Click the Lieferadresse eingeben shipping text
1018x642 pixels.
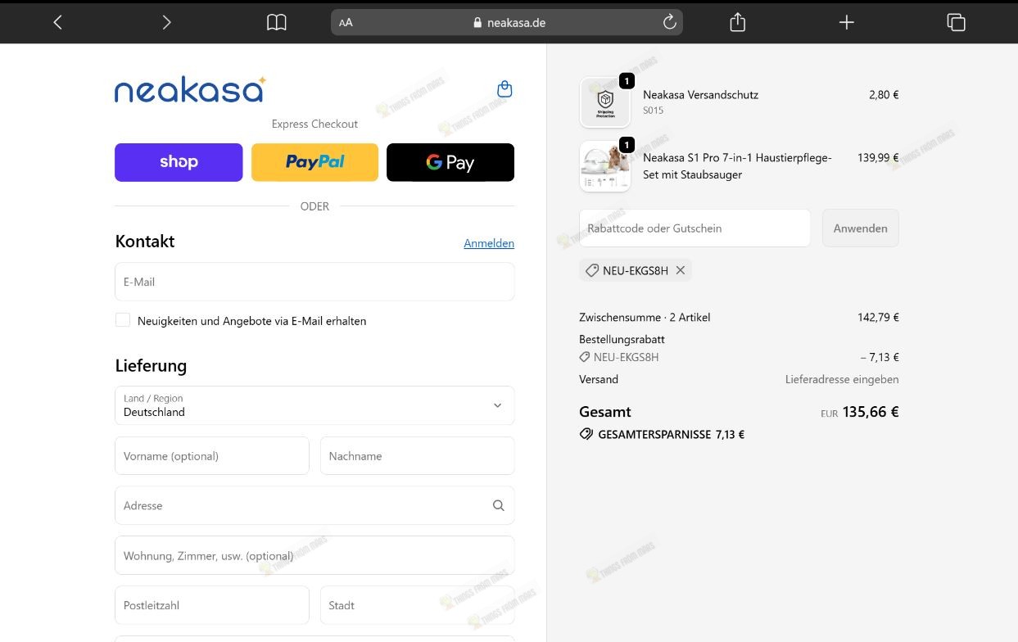[842, 379]
